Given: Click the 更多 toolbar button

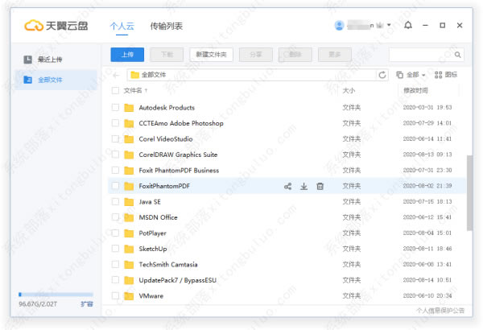Looking at the screenshot, I should [335, 55].
